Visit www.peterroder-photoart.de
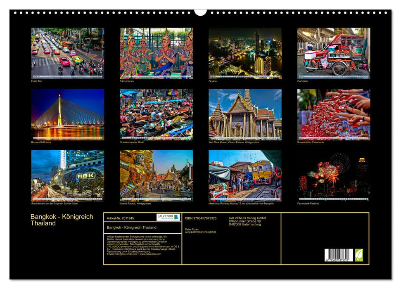The height and width of the screenshot is (289, 401). pos(201,232)
